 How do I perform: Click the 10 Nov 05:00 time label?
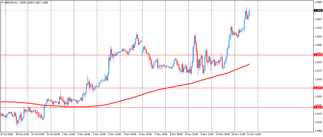pos(223,134)
